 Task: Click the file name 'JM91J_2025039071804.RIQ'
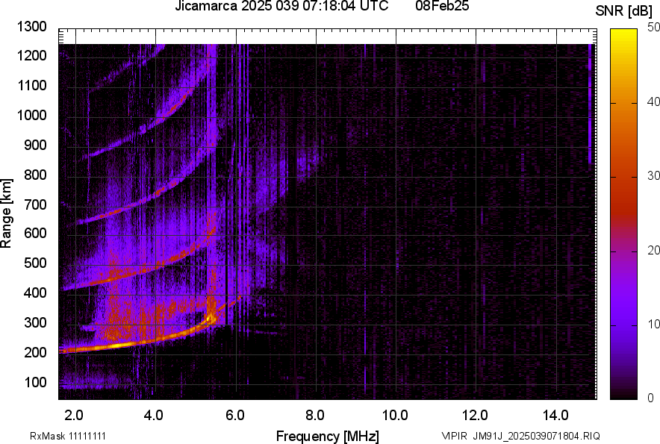536,437
